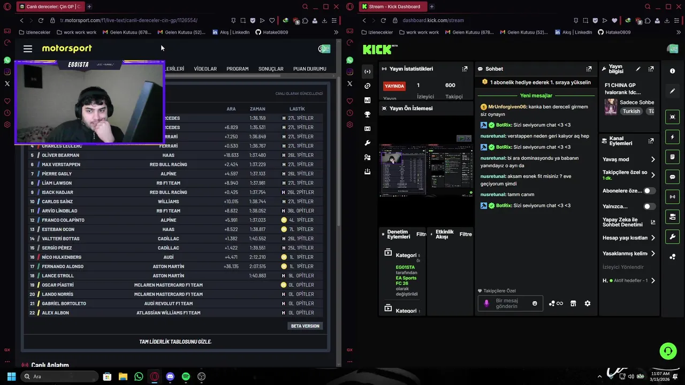The width and height of the screenshot is (685, 385).
Task: Toggle notes widget in Kick right rail
Action: 673,157
